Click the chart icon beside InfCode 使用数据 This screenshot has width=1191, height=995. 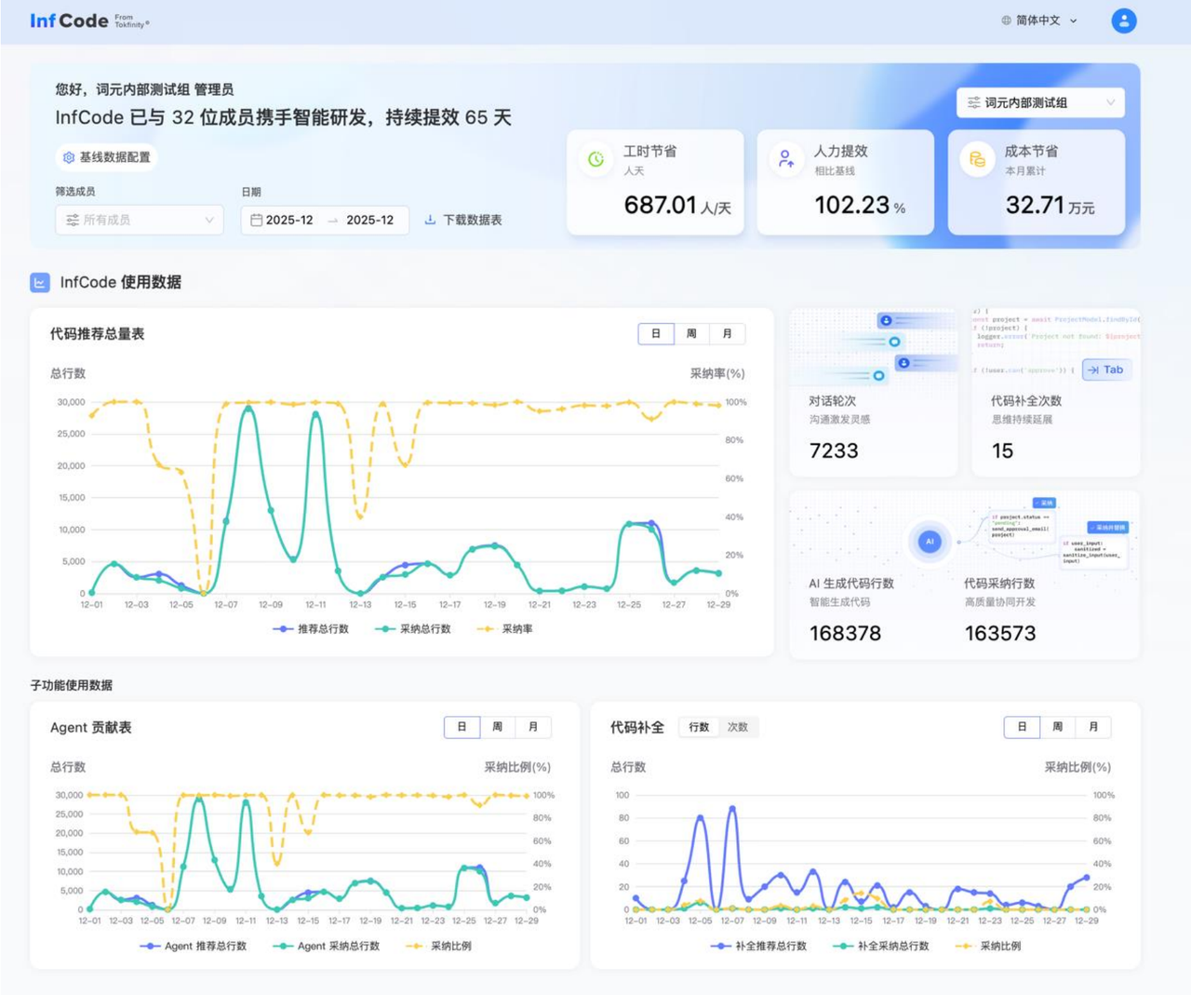click(x=40, y=282)
